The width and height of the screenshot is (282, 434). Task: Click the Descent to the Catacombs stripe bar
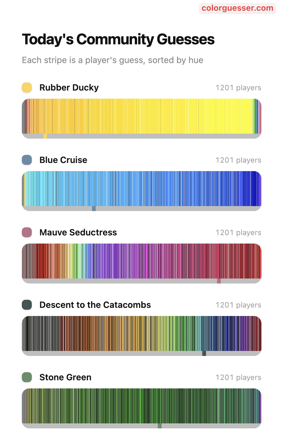(x=141, y=333)
